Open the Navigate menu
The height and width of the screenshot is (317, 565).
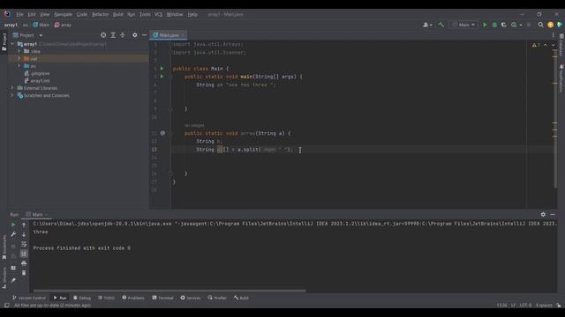click(x=63, y=14)
